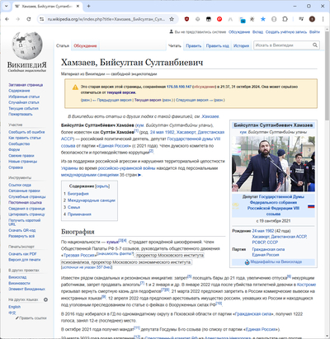Bookmark this page with the star icon
This screenshot has width=330, height=339.
coord(172,19)
